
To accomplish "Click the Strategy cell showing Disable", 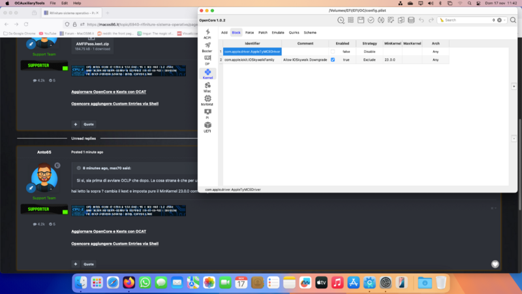I will point(369,51).
